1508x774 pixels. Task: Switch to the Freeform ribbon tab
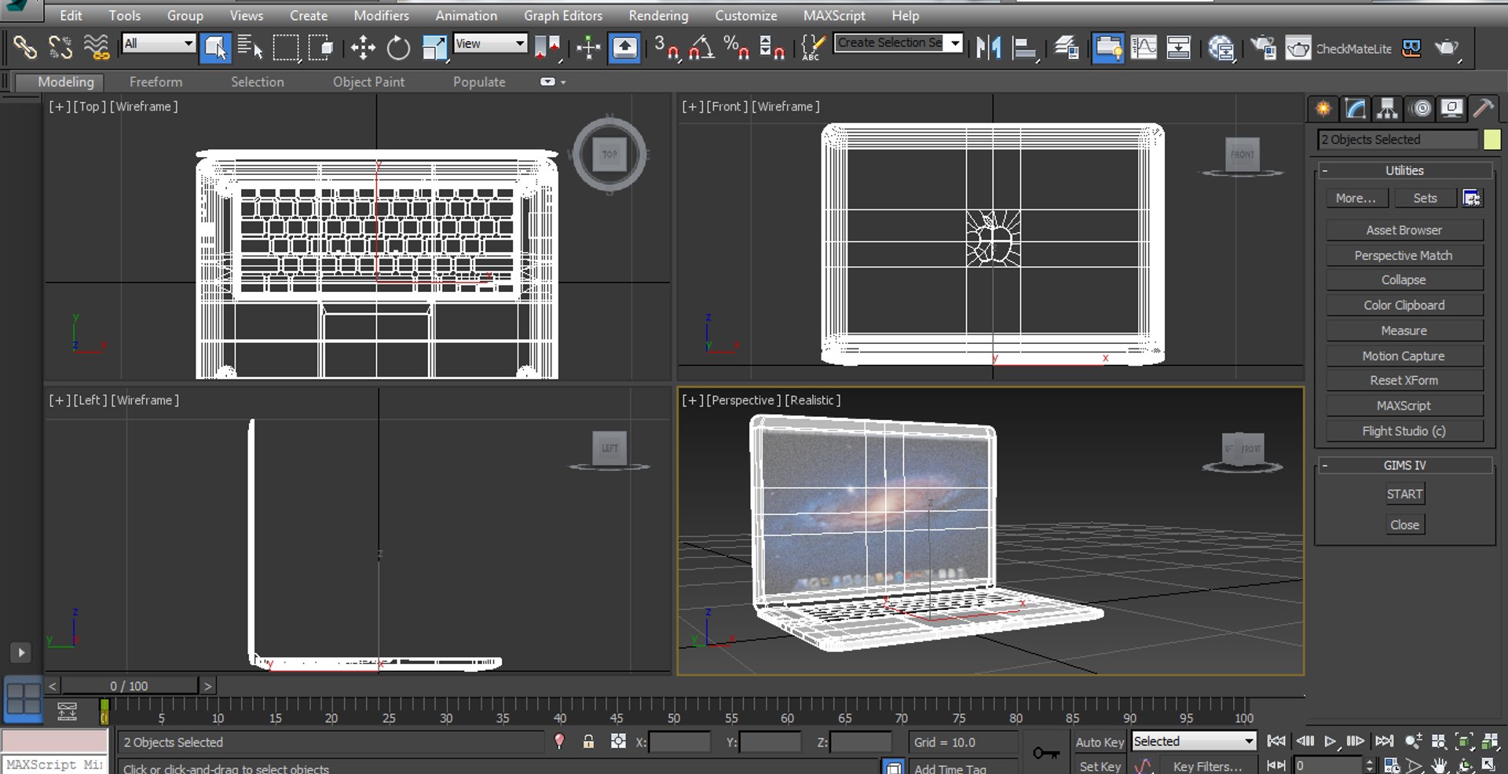pyautogui.click(x=156, y=82)
